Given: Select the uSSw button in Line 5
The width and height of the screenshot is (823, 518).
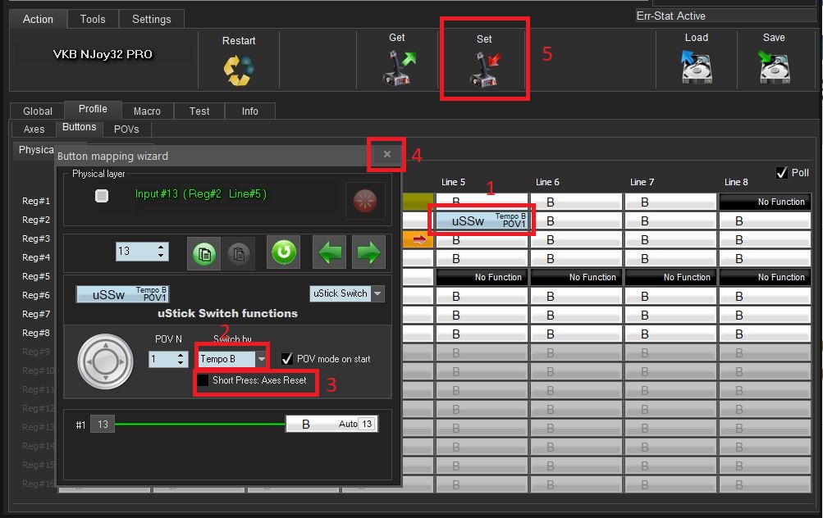Looking at the screenshot, I should [482, 220].
